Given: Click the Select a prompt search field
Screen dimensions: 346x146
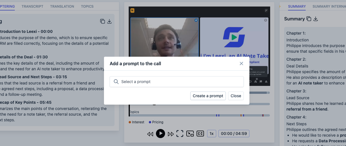Looking at the screenshot, I should [177, 82].
